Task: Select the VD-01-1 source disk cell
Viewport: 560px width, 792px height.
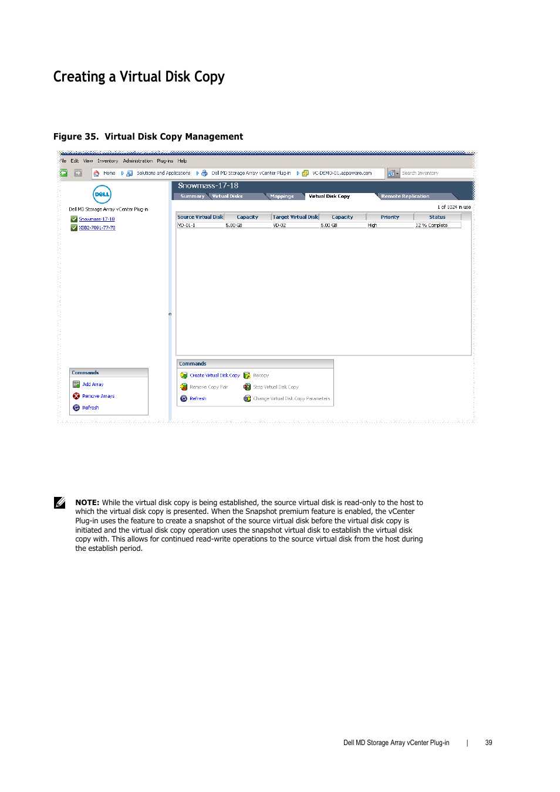Action: point(201,225)
